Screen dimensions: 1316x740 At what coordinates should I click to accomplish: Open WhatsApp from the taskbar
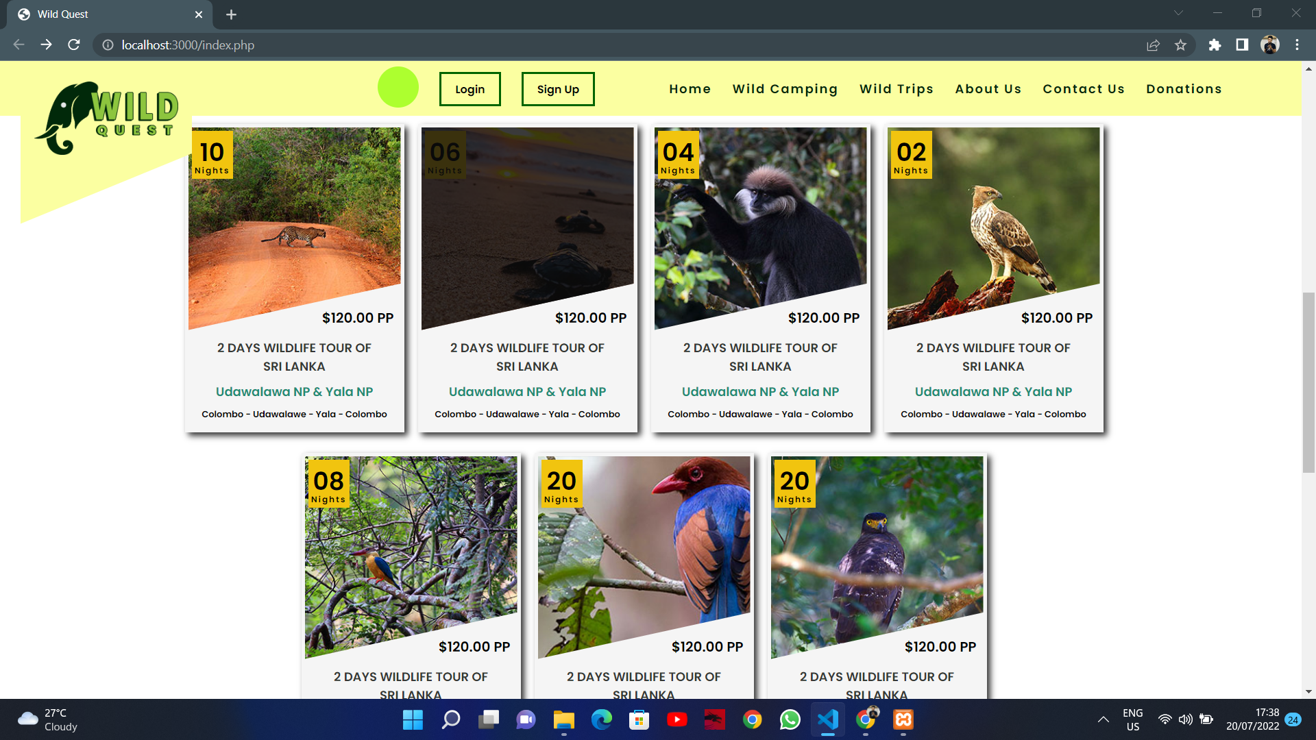point(790,720)
